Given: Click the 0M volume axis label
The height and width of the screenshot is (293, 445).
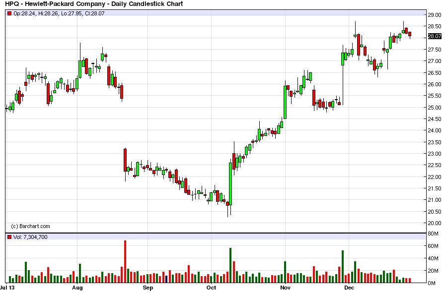Looking at the screenshot, I should pos(432,283).
